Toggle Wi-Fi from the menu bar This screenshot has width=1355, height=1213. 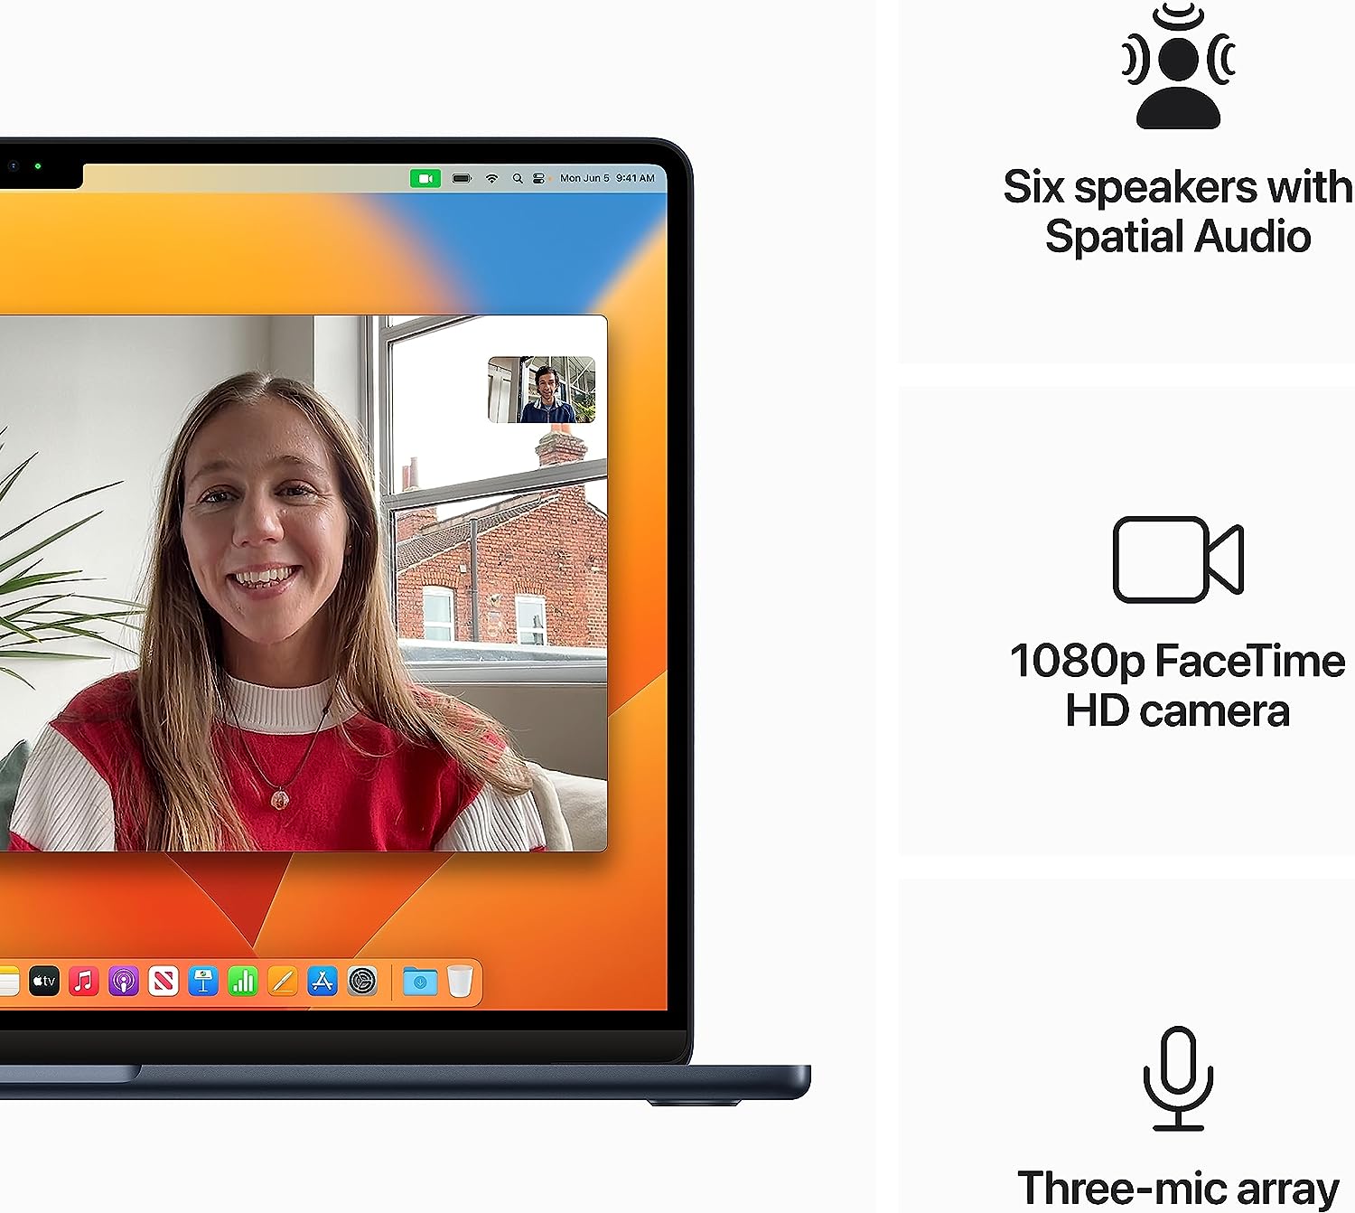pos(492,177)
